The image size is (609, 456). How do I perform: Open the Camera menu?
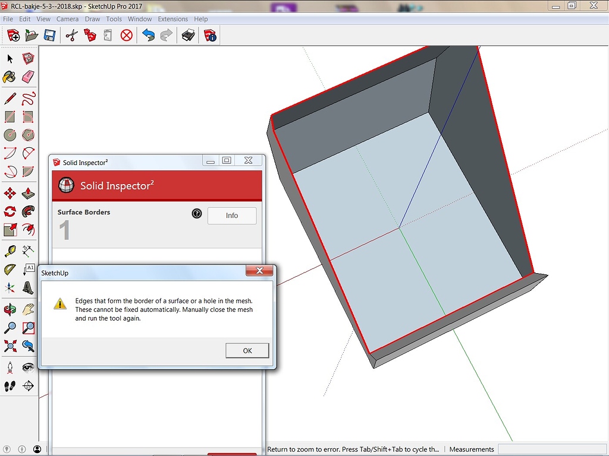(x=67, y=18)
